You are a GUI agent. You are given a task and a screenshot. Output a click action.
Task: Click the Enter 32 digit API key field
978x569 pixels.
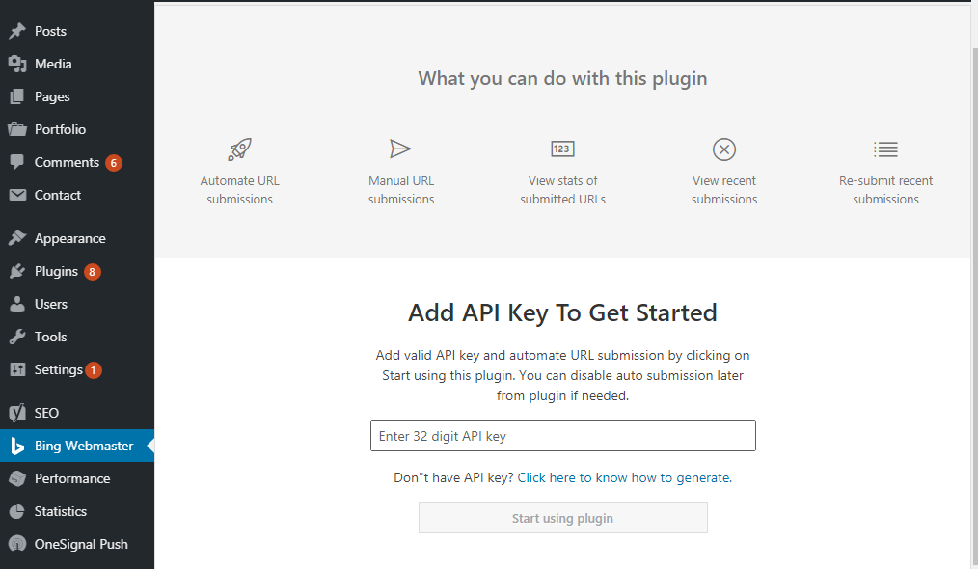tap(562, 436)
